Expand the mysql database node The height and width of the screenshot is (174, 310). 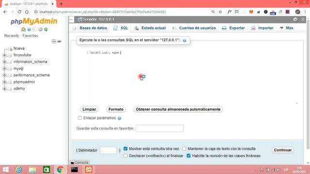[x=4, y=69]
